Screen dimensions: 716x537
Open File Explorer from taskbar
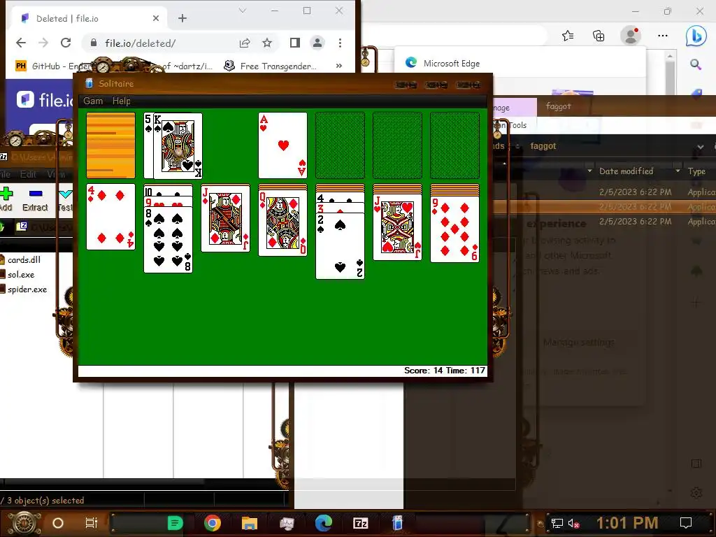pyautogui.click(x=250, y=523)
